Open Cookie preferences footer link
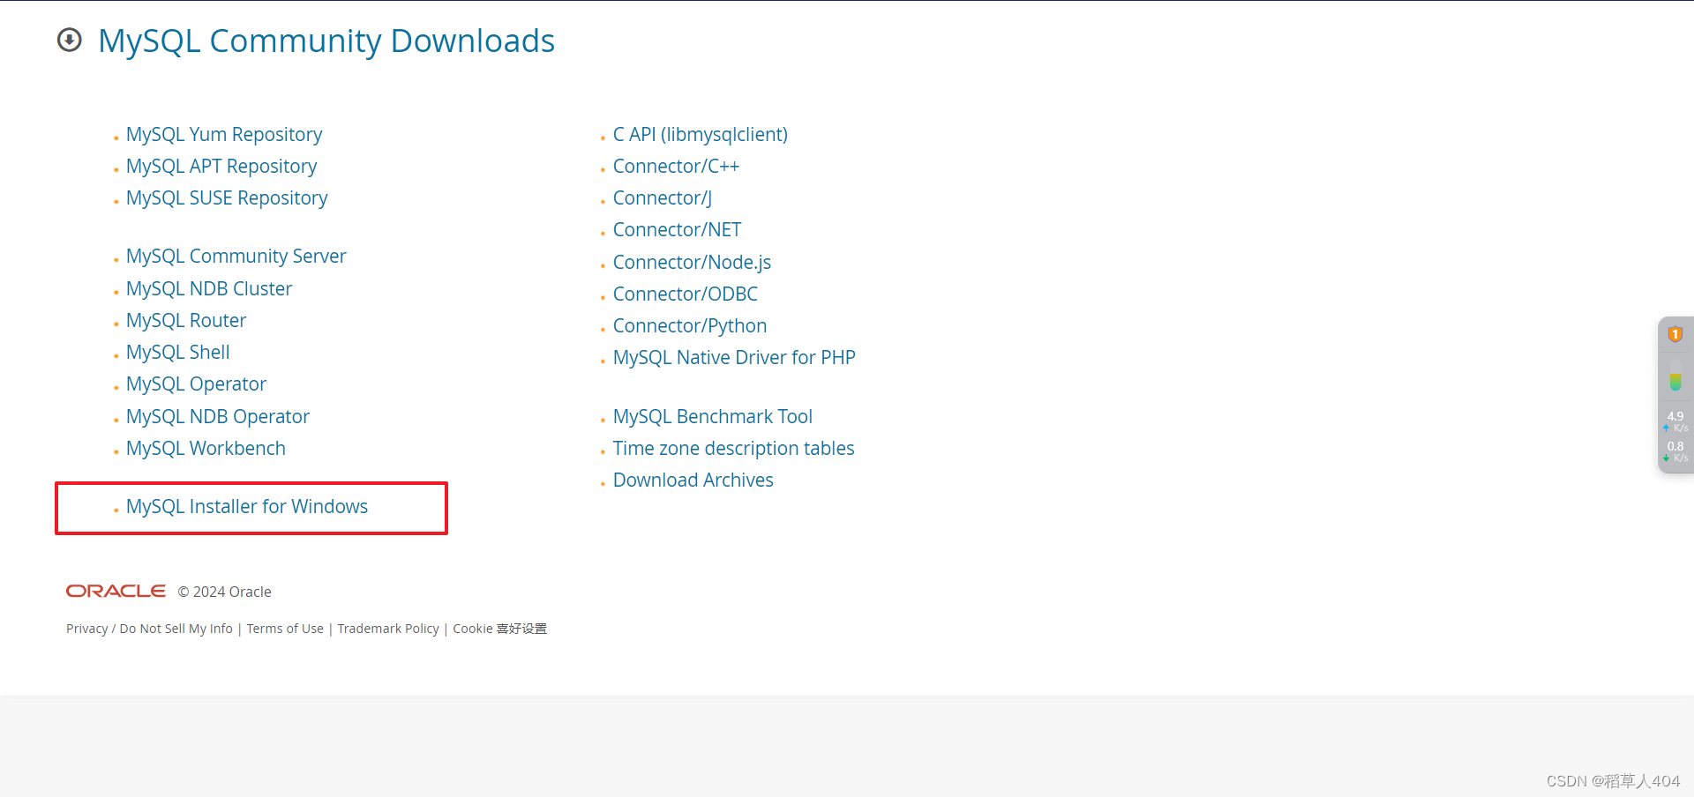This screenshot has height=797, width=1694. coord(499,629)
